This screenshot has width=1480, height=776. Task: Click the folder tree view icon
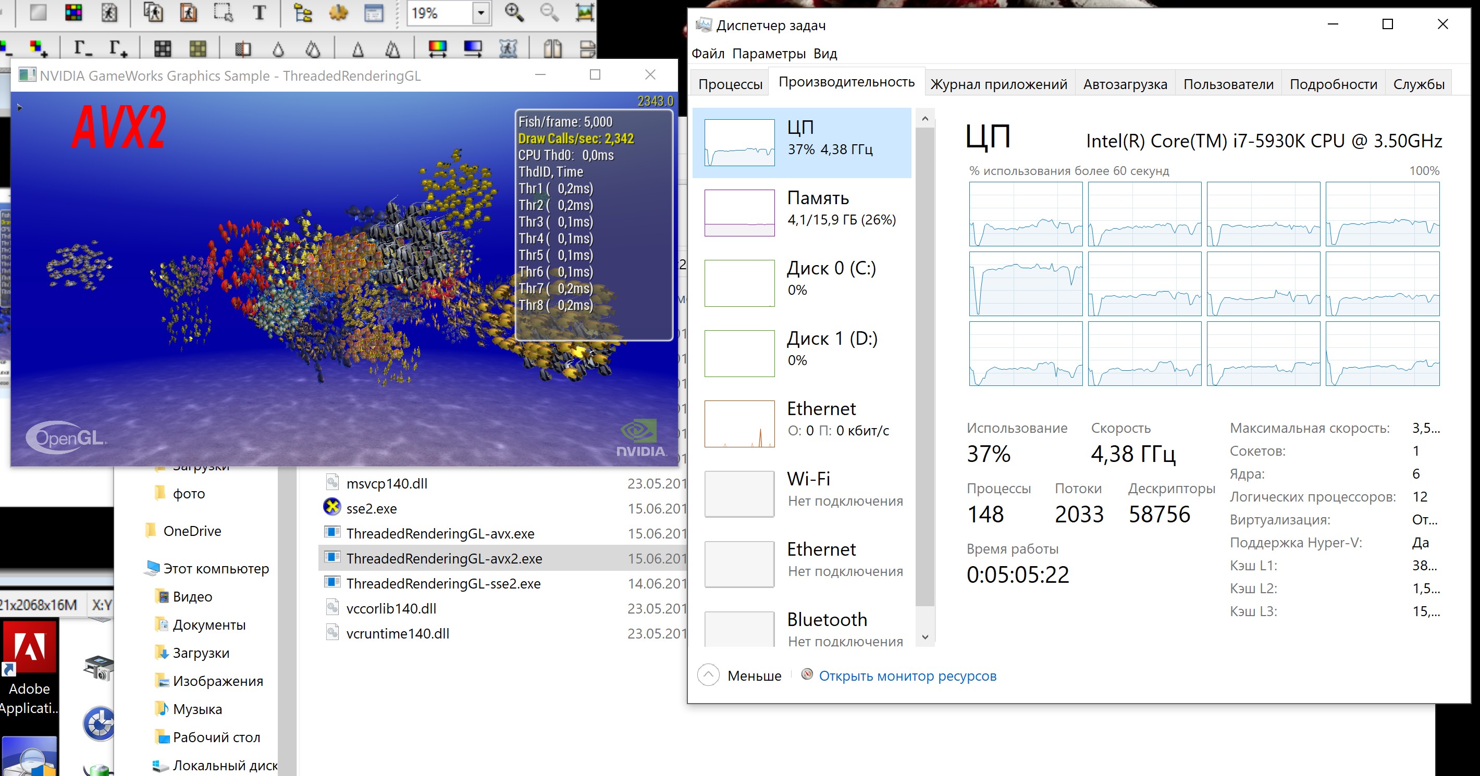[x=303, y=12]
